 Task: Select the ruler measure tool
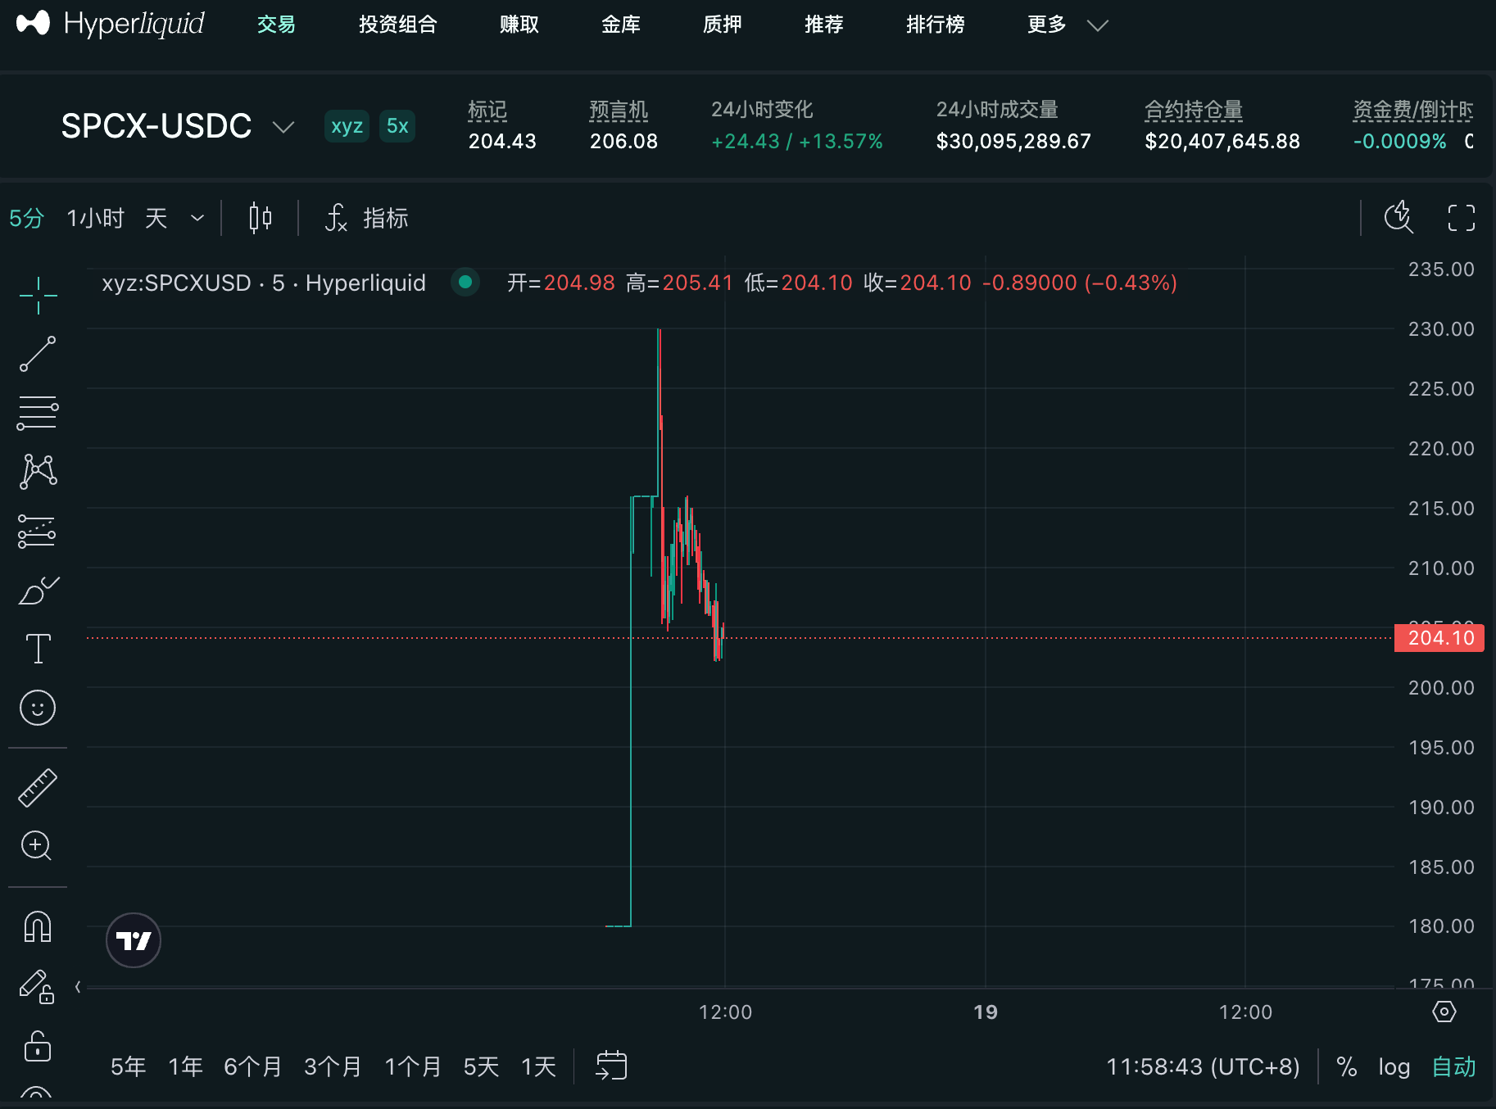38,788
